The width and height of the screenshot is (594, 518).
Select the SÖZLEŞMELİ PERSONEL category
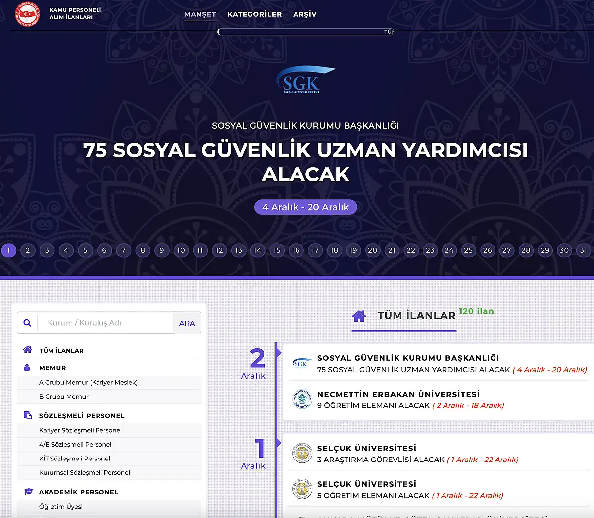click(82, 416)
